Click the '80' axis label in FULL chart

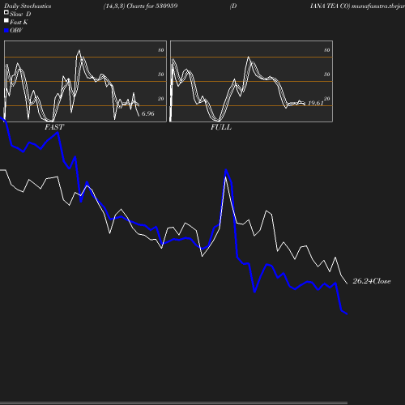click(327, 50)
